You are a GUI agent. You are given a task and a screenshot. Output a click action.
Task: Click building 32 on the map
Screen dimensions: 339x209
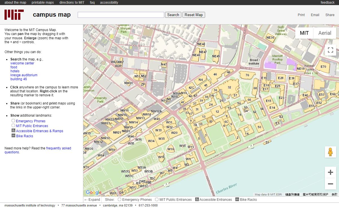(x=229, y=88)
